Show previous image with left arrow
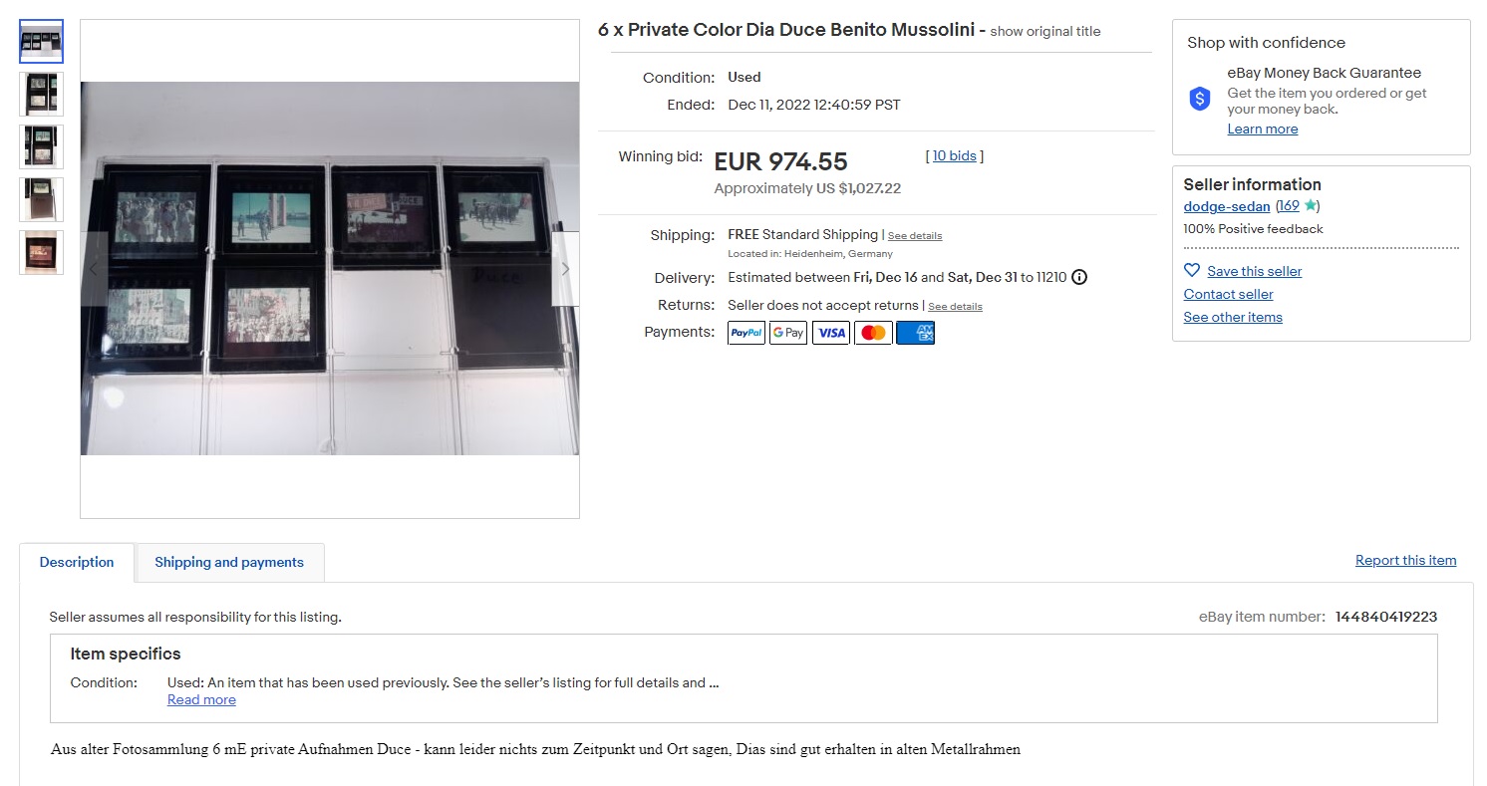This screenshot has width=1487, height=786. click(x=94, y=269)
